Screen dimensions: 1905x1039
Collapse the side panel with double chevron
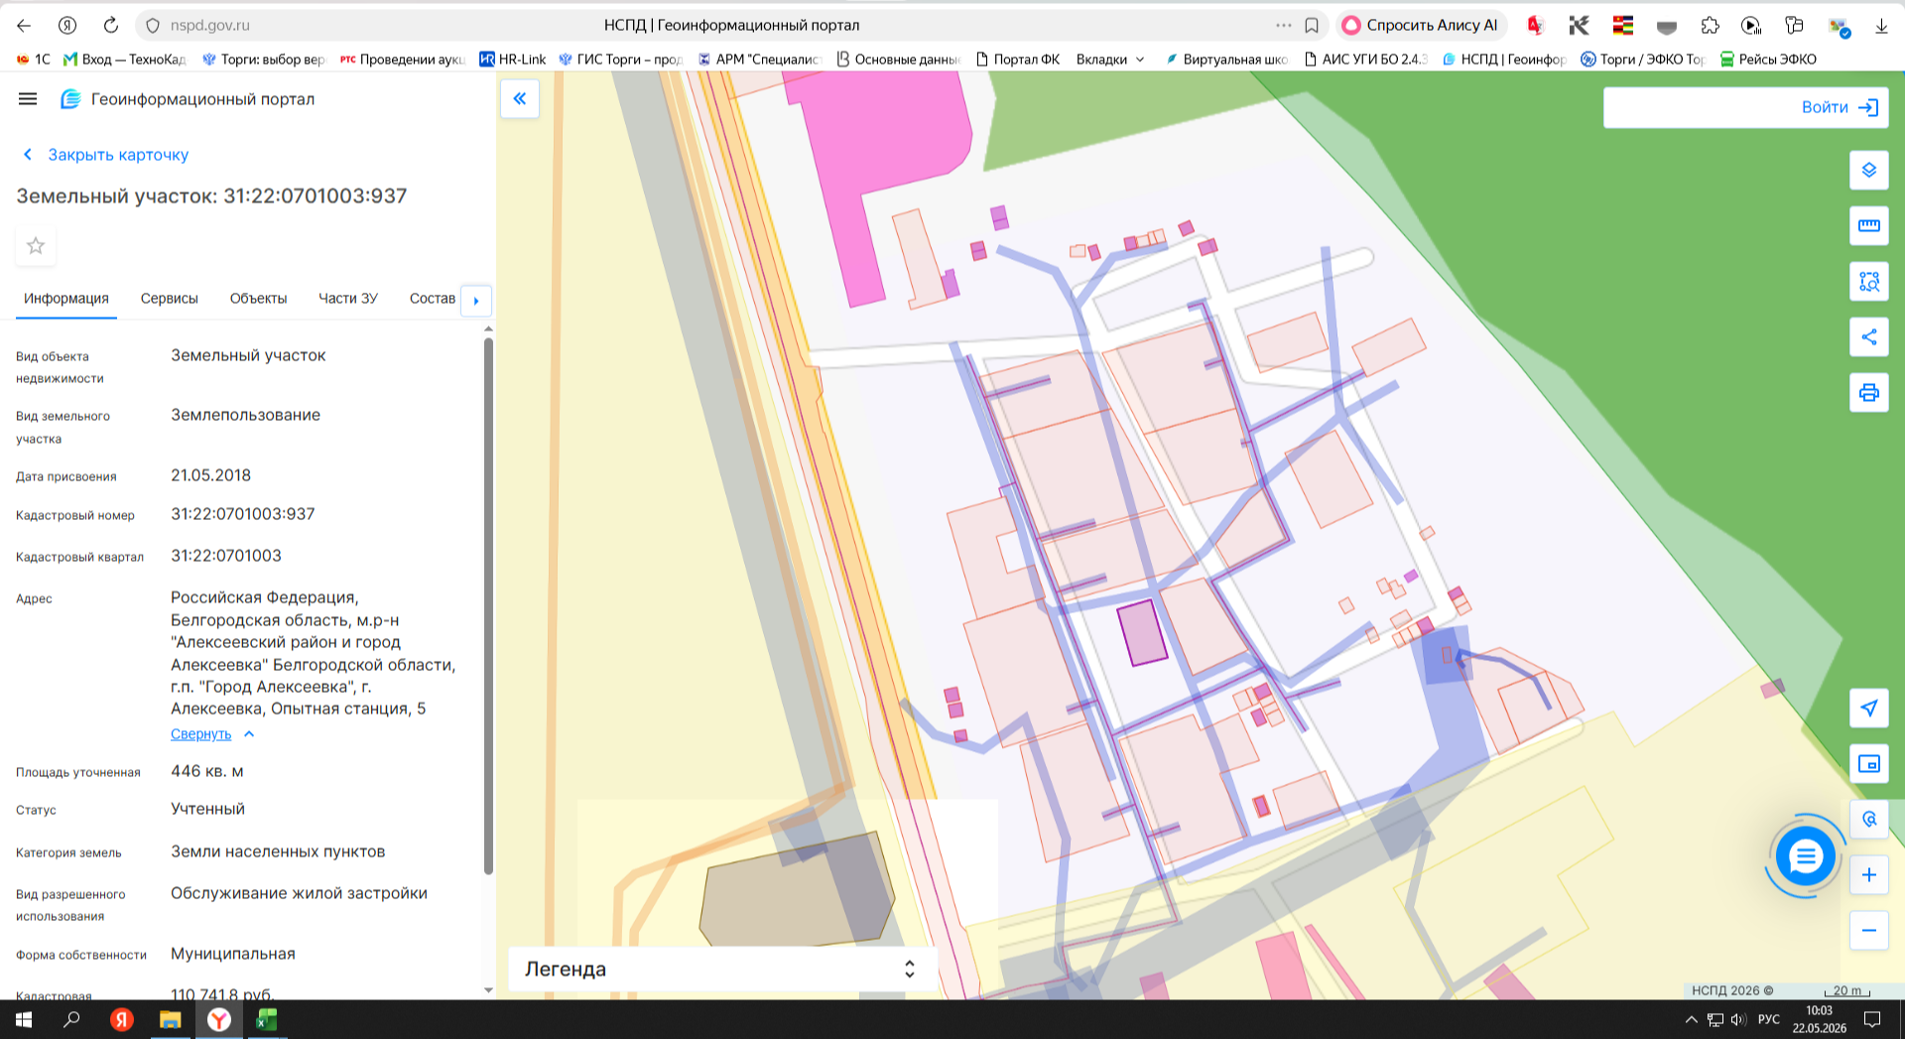click(520, 98)
